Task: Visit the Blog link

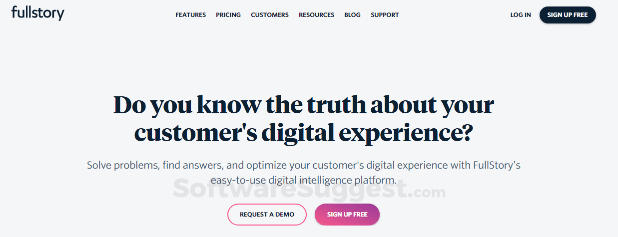Action: tap(352, 15)
